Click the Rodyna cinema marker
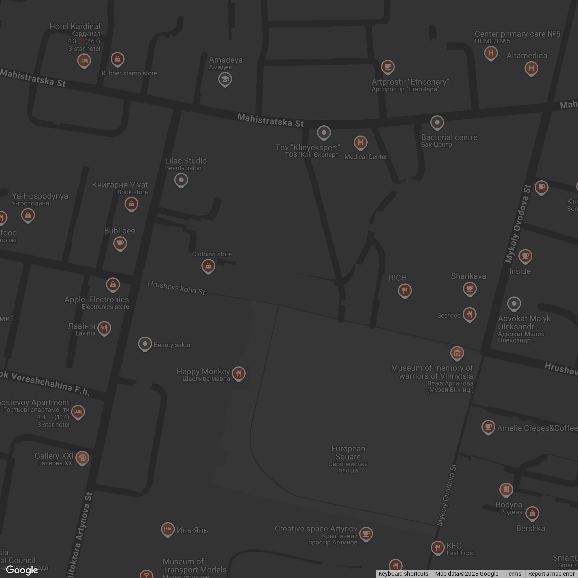Viewport: 578px width, 578px height. (x=506, y=490)
